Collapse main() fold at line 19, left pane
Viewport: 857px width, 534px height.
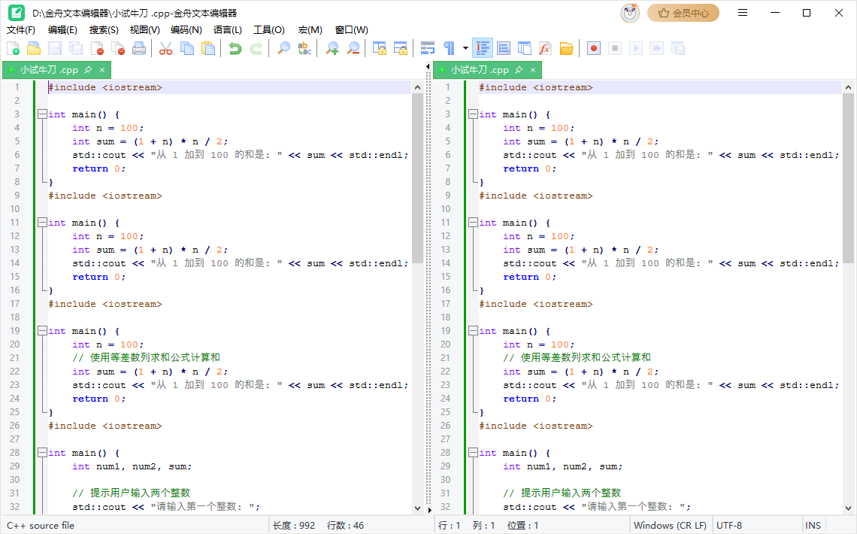tap(42, 331)
